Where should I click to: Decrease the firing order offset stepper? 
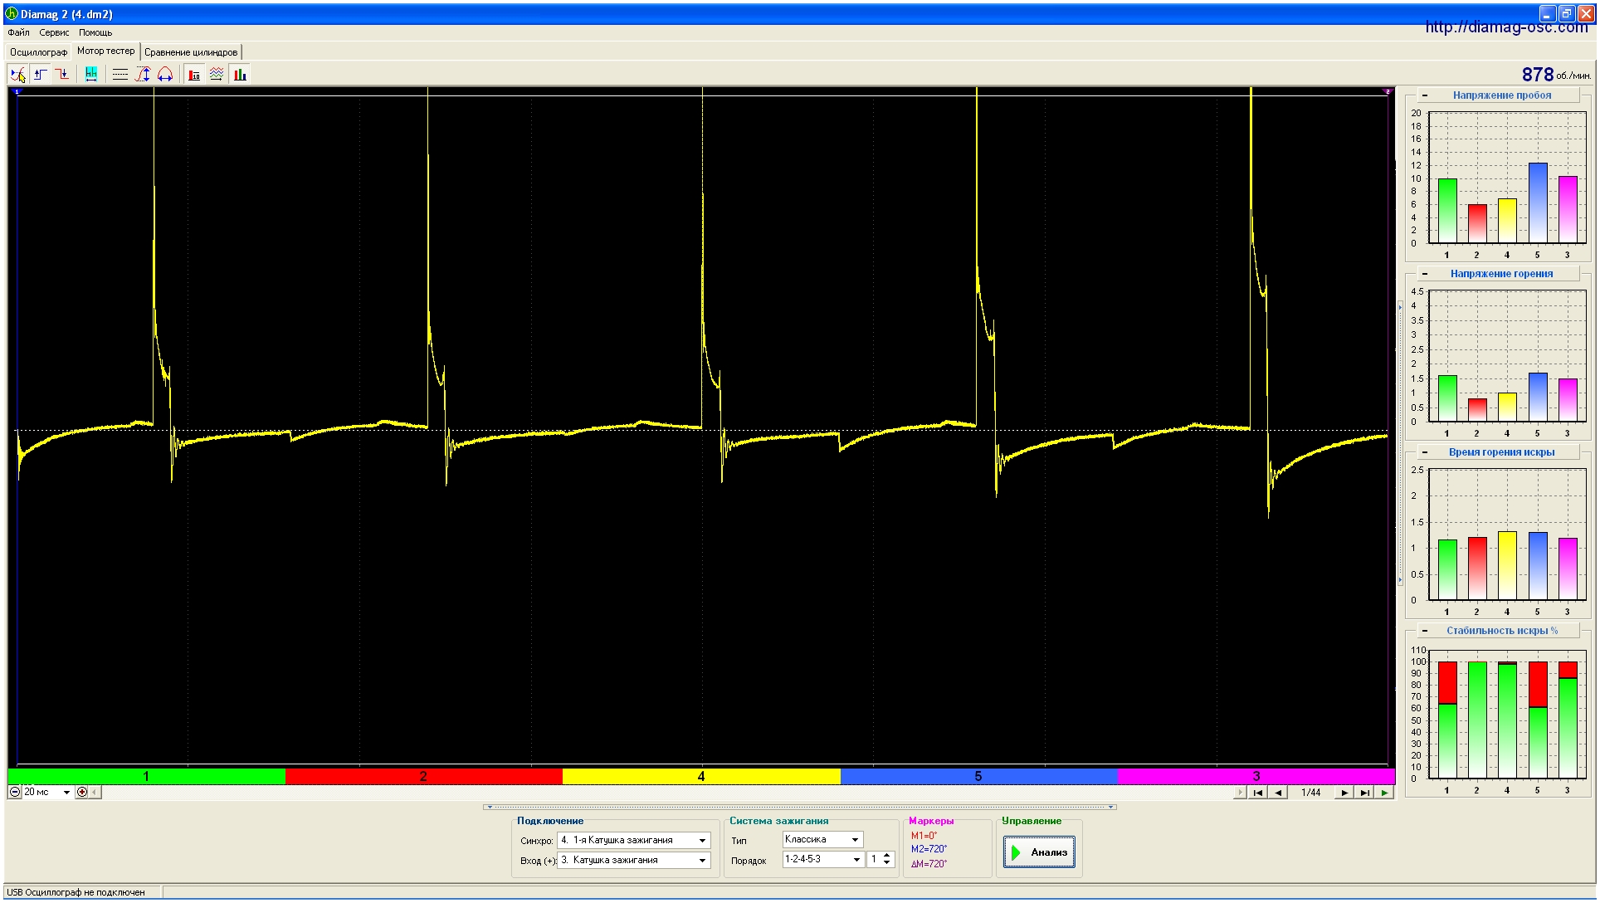coord(887,863)
